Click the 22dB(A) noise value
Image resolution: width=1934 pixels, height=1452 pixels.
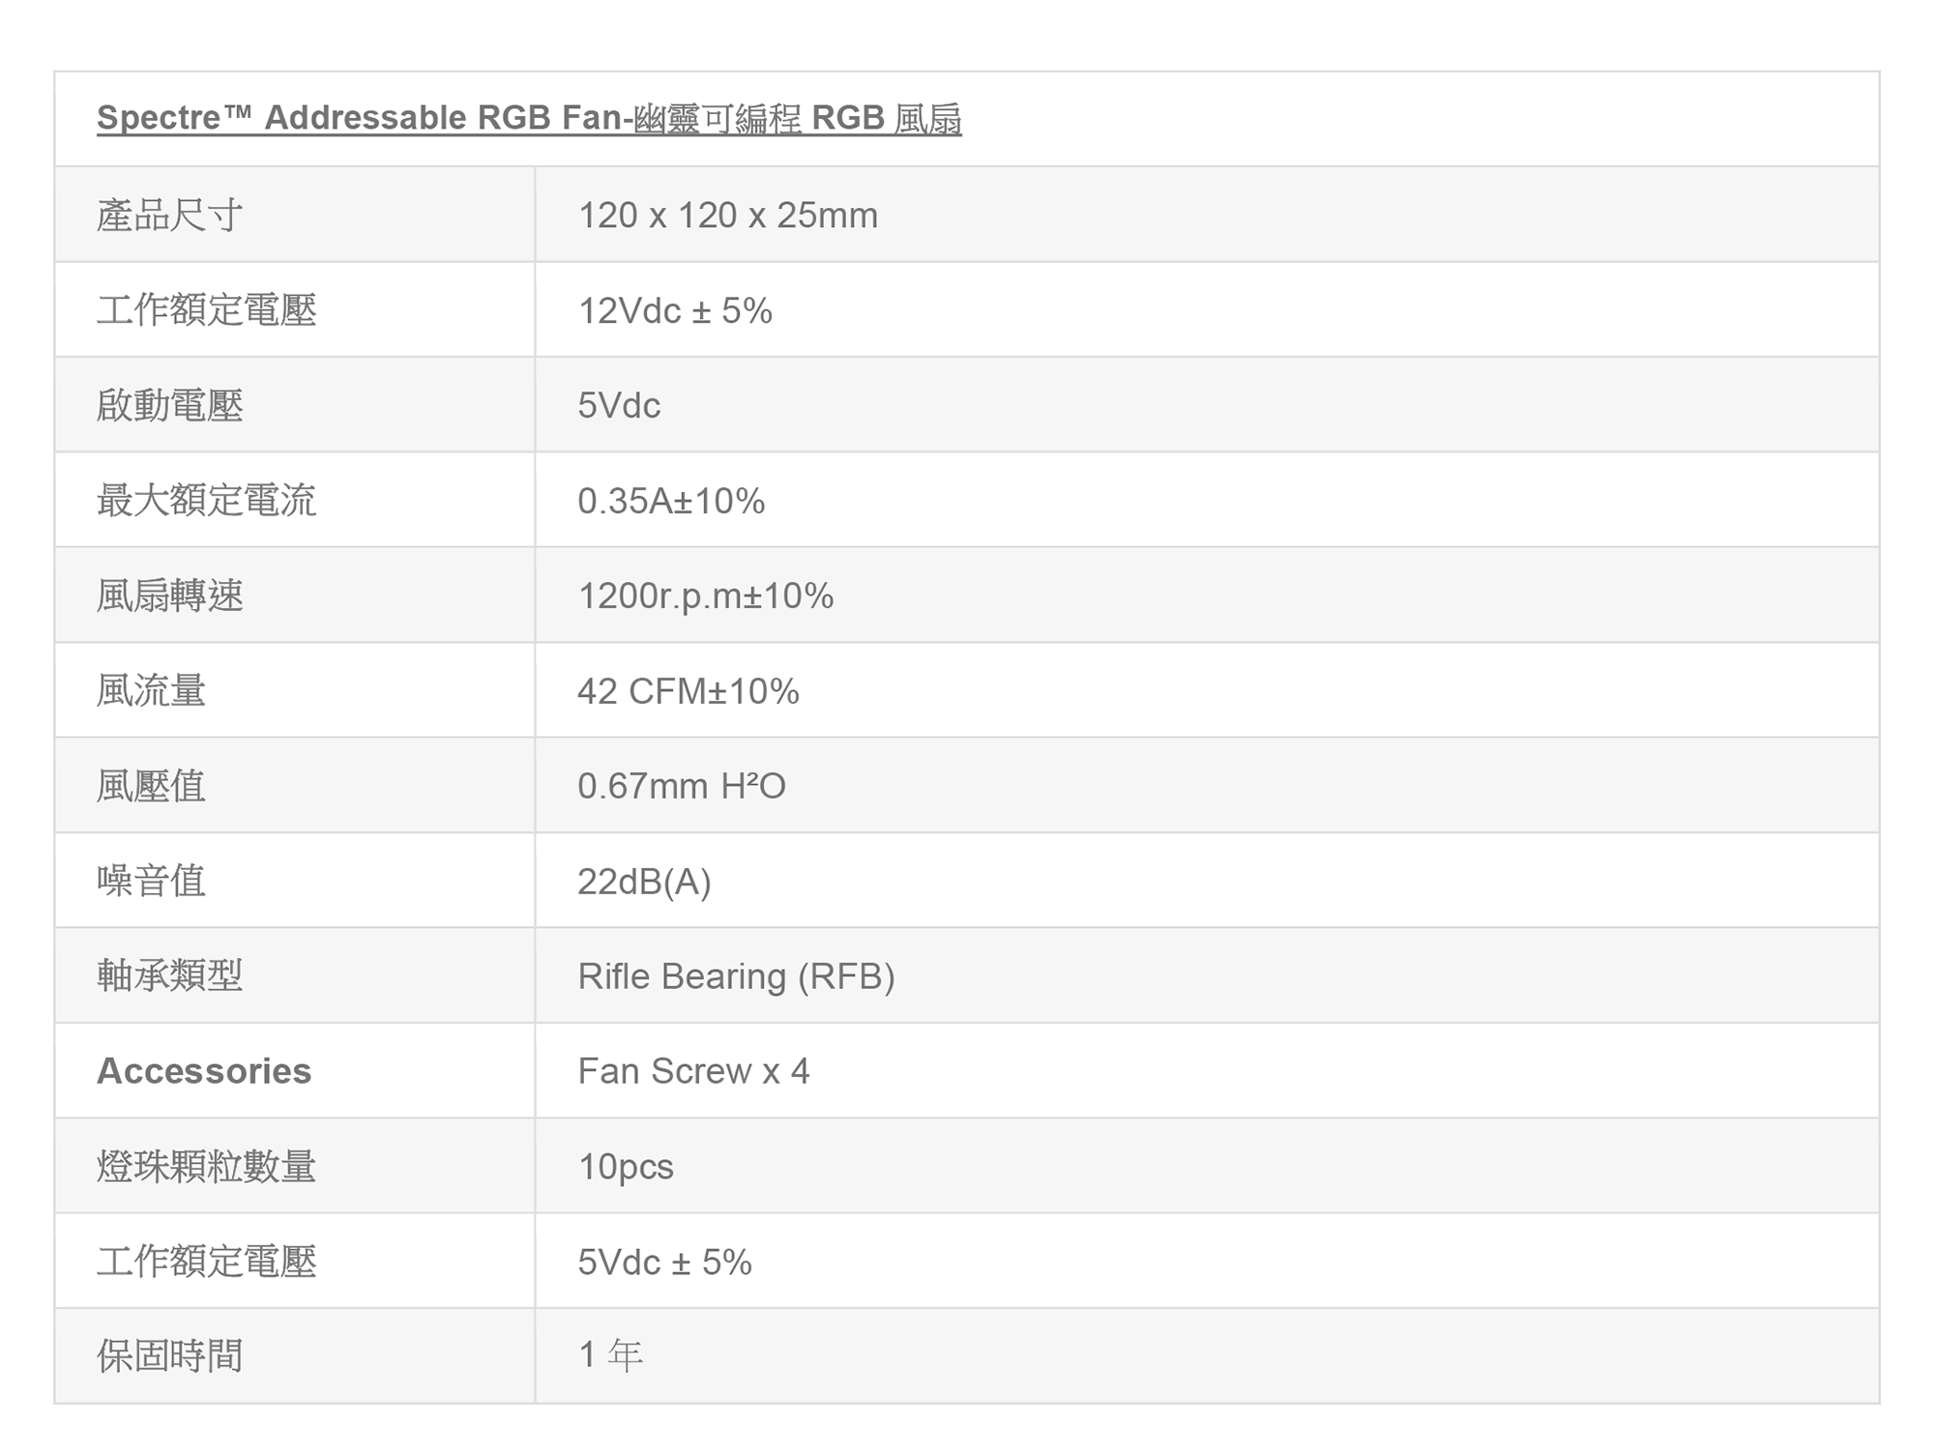644,882
